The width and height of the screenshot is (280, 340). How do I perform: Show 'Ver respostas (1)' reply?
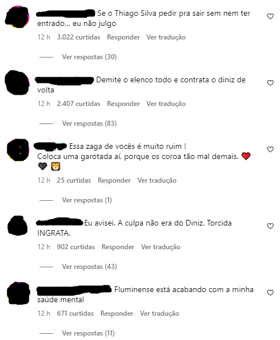(x=87, y=200)
